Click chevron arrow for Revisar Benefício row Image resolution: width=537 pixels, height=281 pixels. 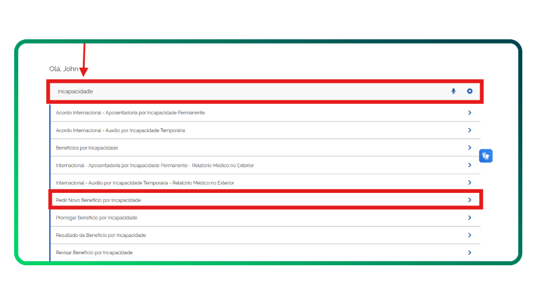(469, 253)
